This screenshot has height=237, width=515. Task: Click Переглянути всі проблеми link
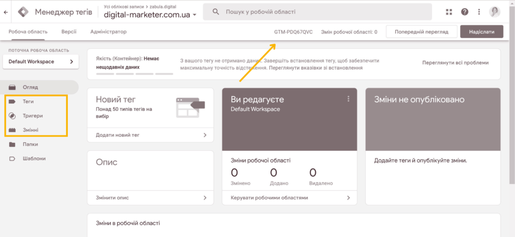456,63
